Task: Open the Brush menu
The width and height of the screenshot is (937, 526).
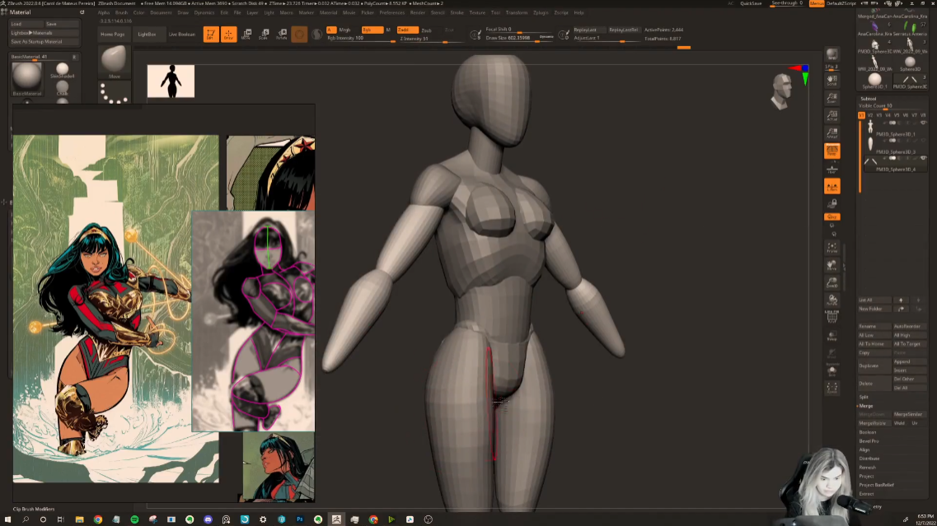Action: click(121, 12)
